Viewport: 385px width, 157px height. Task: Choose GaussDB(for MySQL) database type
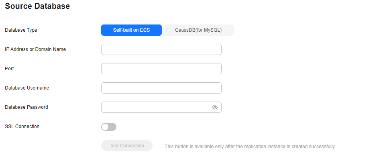pyautogui.click(x=198, y=30)
